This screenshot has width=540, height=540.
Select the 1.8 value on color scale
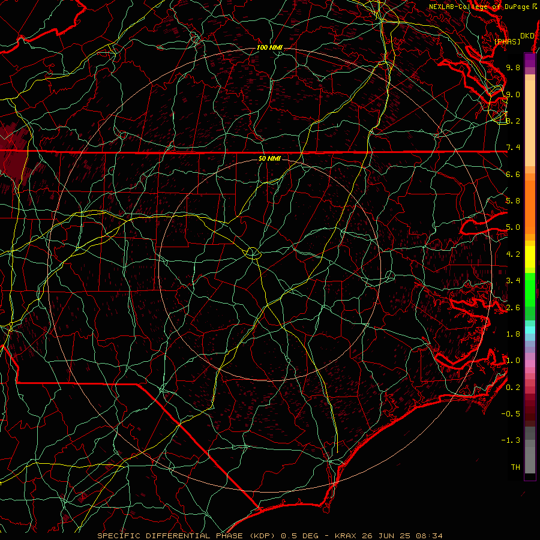click(513, 334)
